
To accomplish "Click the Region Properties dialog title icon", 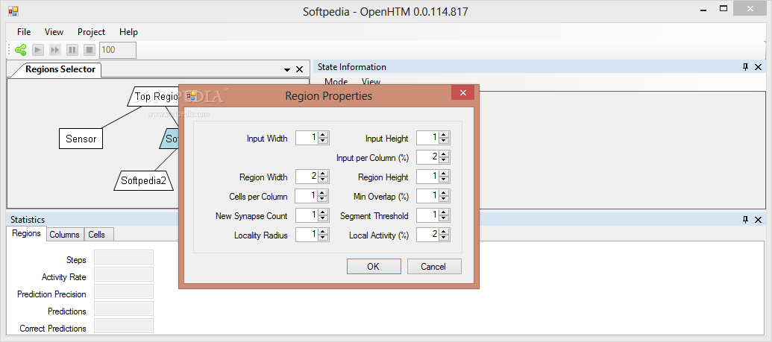I will (192, 95).
